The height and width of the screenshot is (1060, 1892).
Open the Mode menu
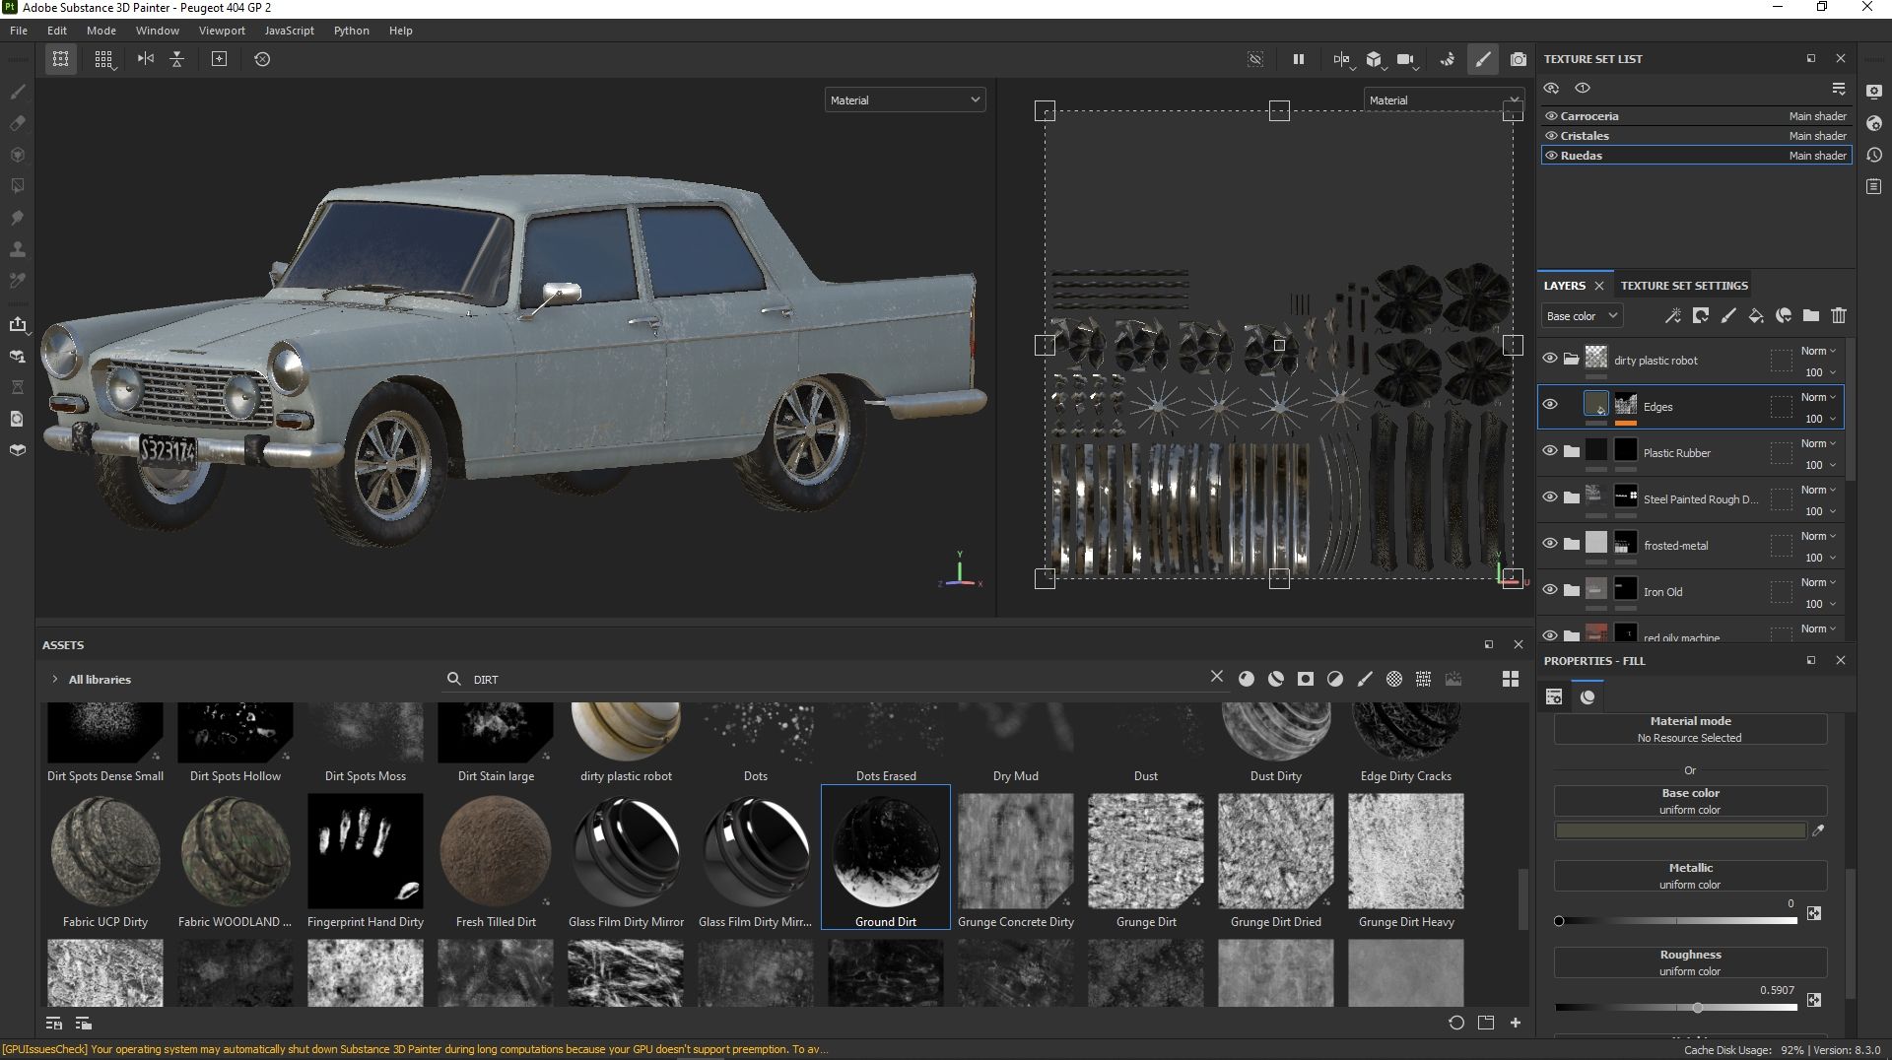[101, 31]
